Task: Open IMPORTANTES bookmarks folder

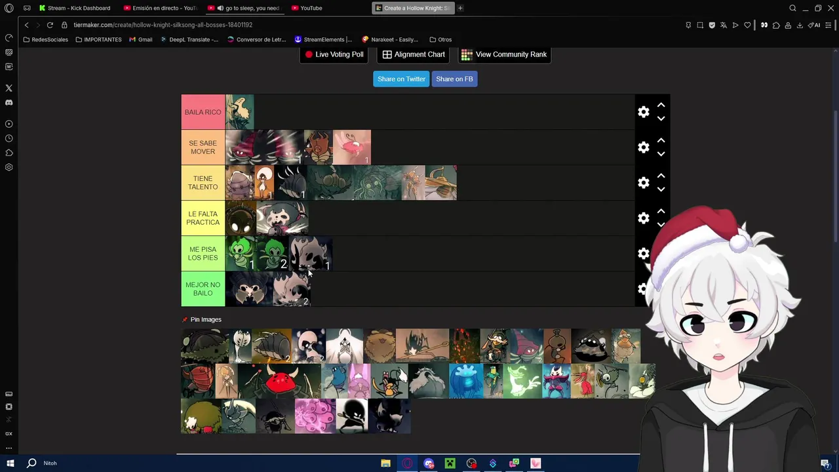Action: coord(98,39)
